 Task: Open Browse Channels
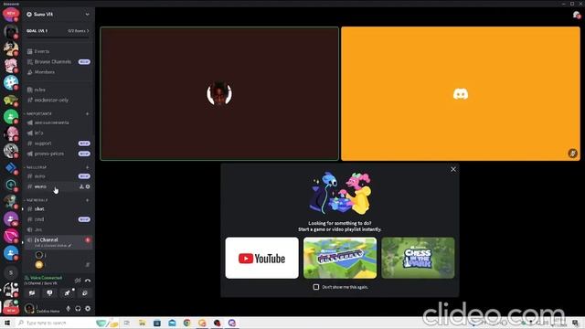tap(58, 61)
